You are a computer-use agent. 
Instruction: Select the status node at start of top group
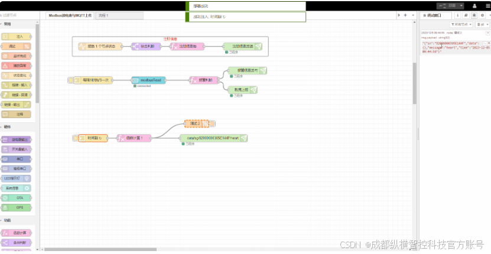tap(100, 46)
